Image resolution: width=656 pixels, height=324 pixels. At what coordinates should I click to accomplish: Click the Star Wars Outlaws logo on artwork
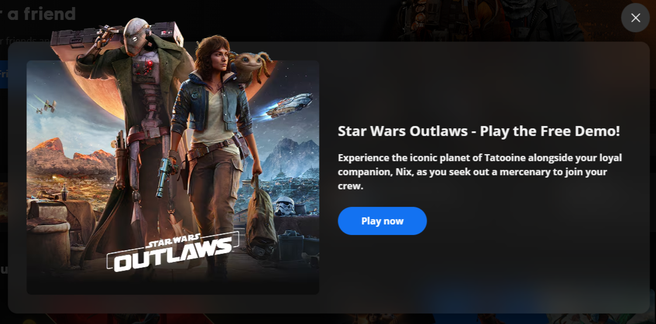click(x=173, y=252)
